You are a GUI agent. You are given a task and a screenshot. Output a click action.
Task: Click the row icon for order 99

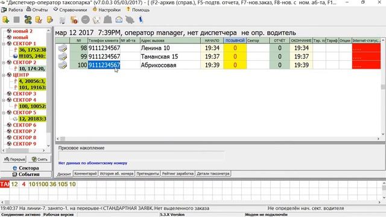[x=63, y=57]
